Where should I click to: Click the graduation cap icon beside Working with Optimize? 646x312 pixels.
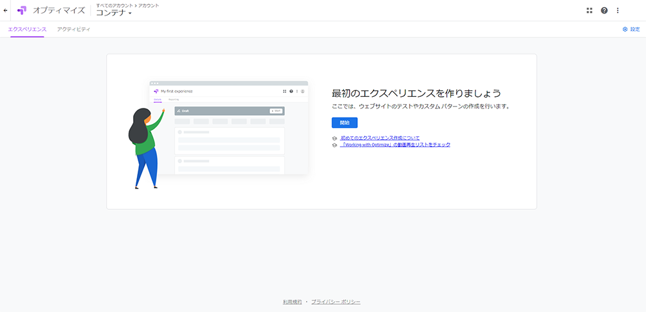[x=335, y=145]
